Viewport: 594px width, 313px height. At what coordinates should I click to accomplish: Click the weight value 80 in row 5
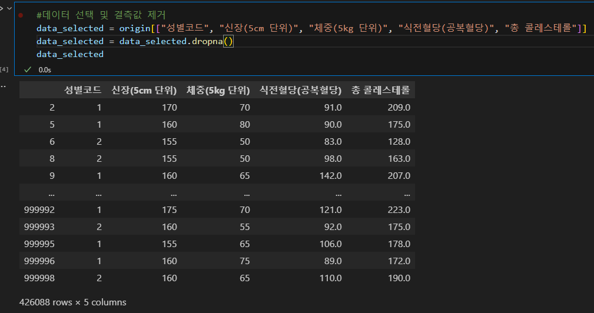coord(245,125)
